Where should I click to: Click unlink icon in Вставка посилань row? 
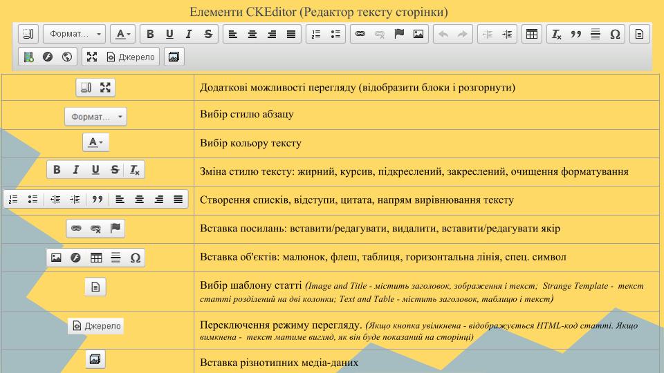[x=95, y=229]
